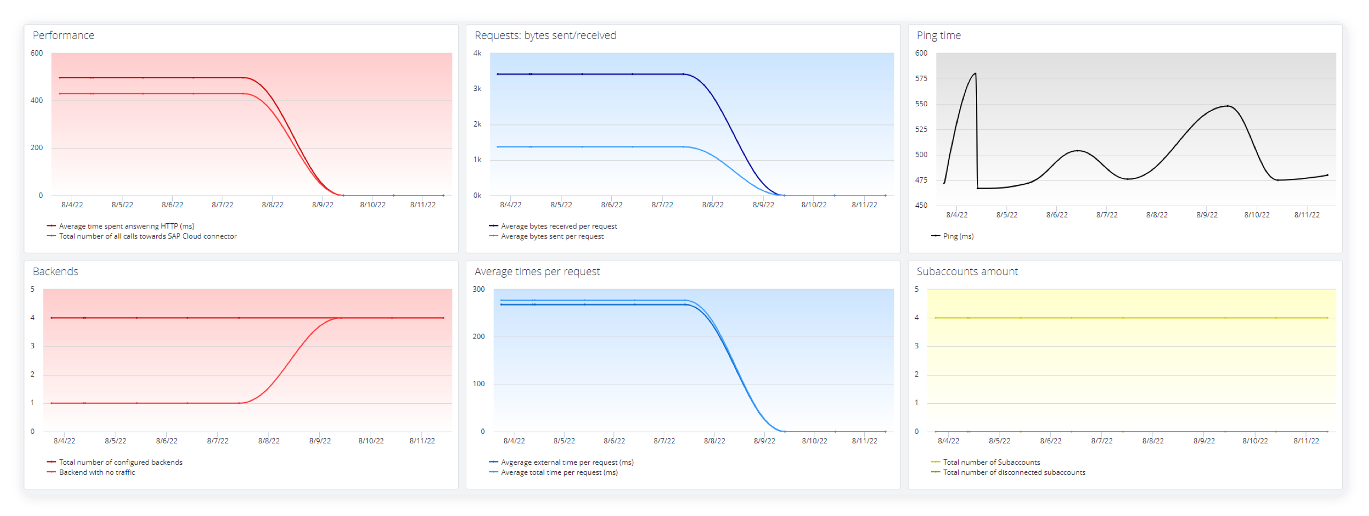Screen dimensions: 1369x516
Task: Click the Requests: bytes sent/received title
Action: (x=545, y=35)
